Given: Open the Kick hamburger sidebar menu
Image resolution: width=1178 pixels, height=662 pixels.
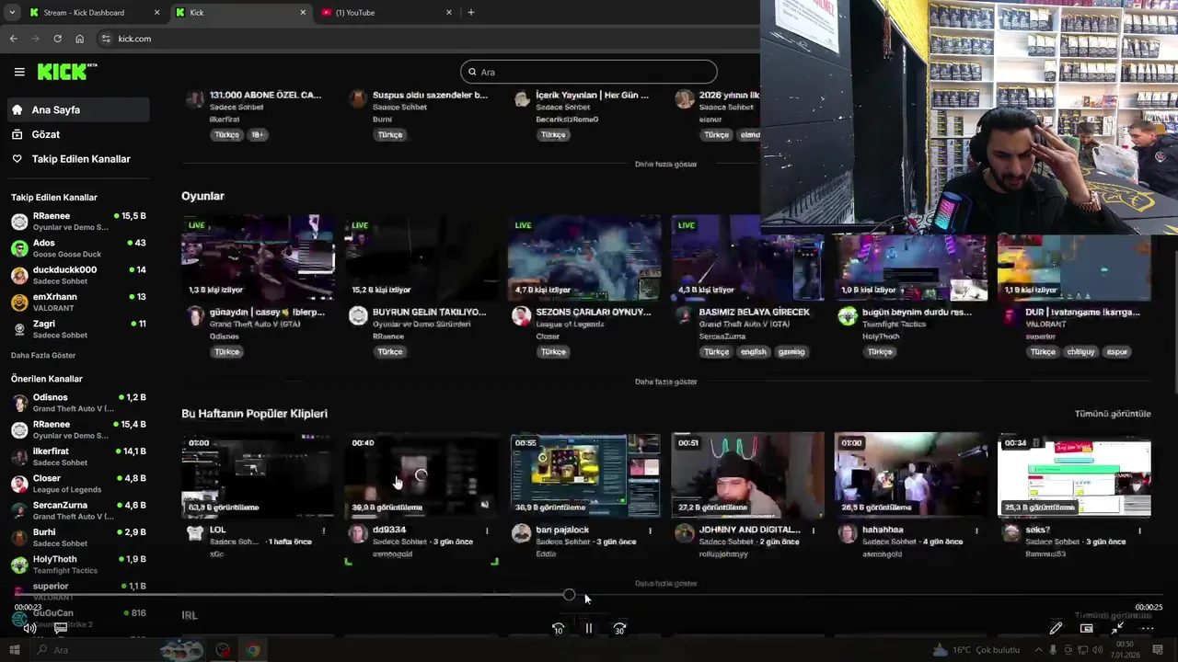Looking at the screenshot, I should 19,72.
